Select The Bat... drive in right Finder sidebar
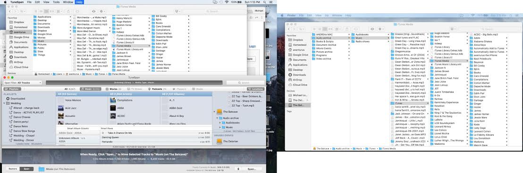Viewport: 523px width, 173px height. [x=298, y=105]
